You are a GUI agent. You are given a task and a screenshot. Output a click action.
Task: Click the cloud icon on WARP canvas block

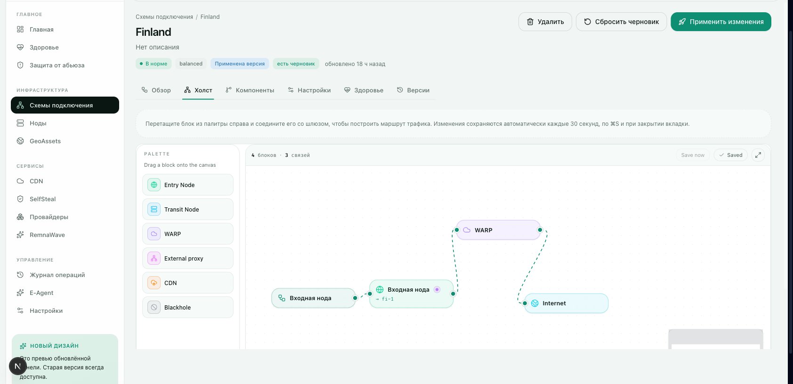[x=467, y=230]
